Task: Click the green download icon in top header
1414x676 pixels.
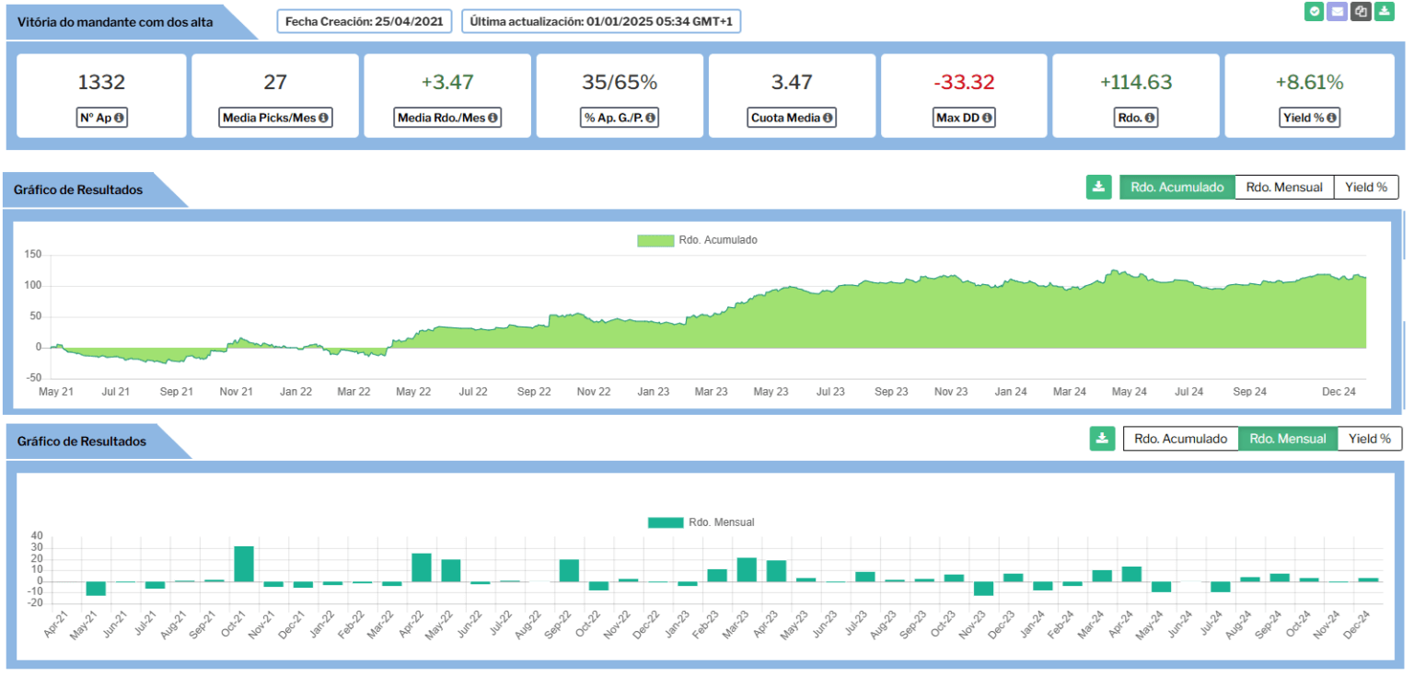Action: 1383,12
